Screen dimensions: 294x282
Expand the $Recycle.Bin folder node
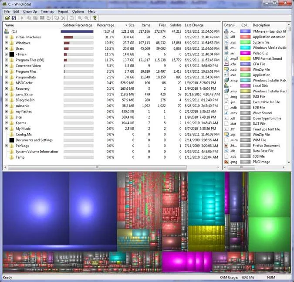7,100
